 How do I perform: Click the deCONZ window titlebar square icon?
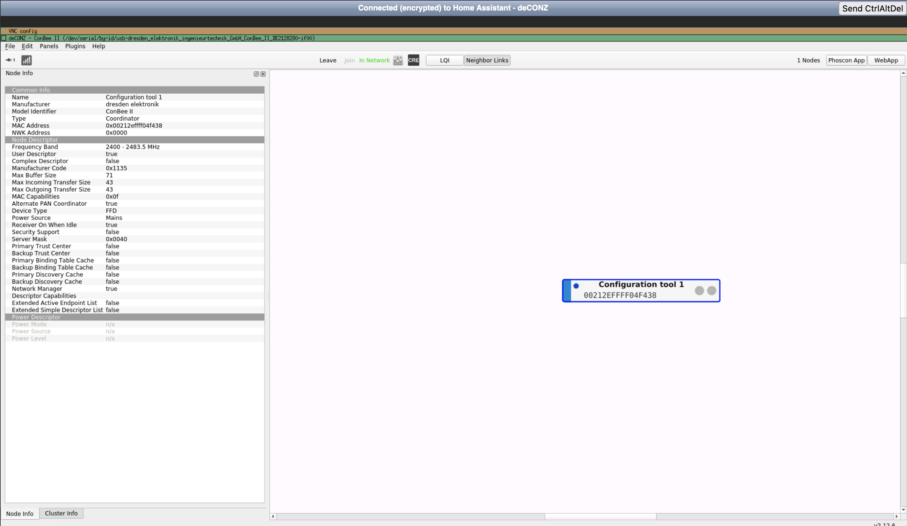pos(4,38)
